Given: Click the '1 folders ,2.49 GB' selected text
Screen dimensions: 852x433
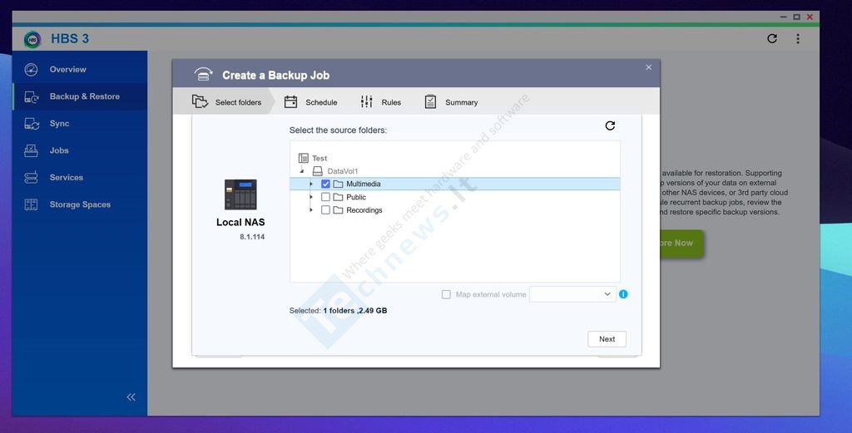Looking at the screenshot, I should tap(354, 311).
